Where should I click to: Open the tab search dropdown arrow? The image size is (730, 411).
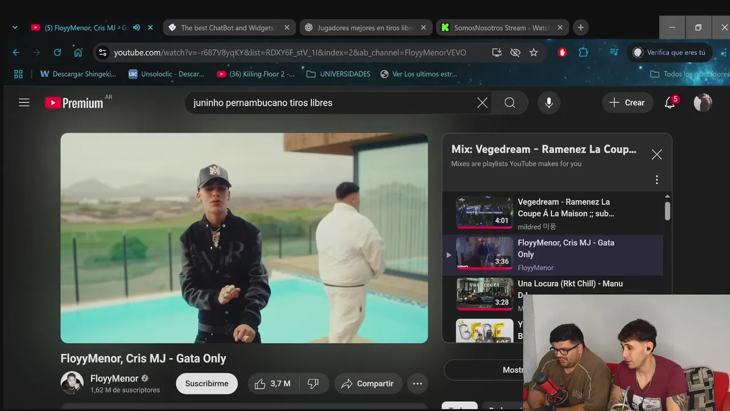click(15, 27)
